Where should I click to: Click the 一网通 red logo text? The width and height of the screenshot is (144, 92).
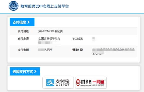[x=98, y=82]
